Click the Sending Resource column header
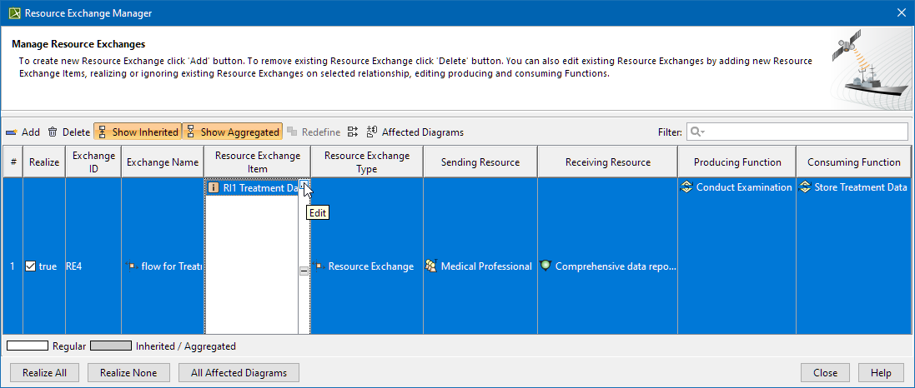This screenshot has width=915, height=388. 480,162
